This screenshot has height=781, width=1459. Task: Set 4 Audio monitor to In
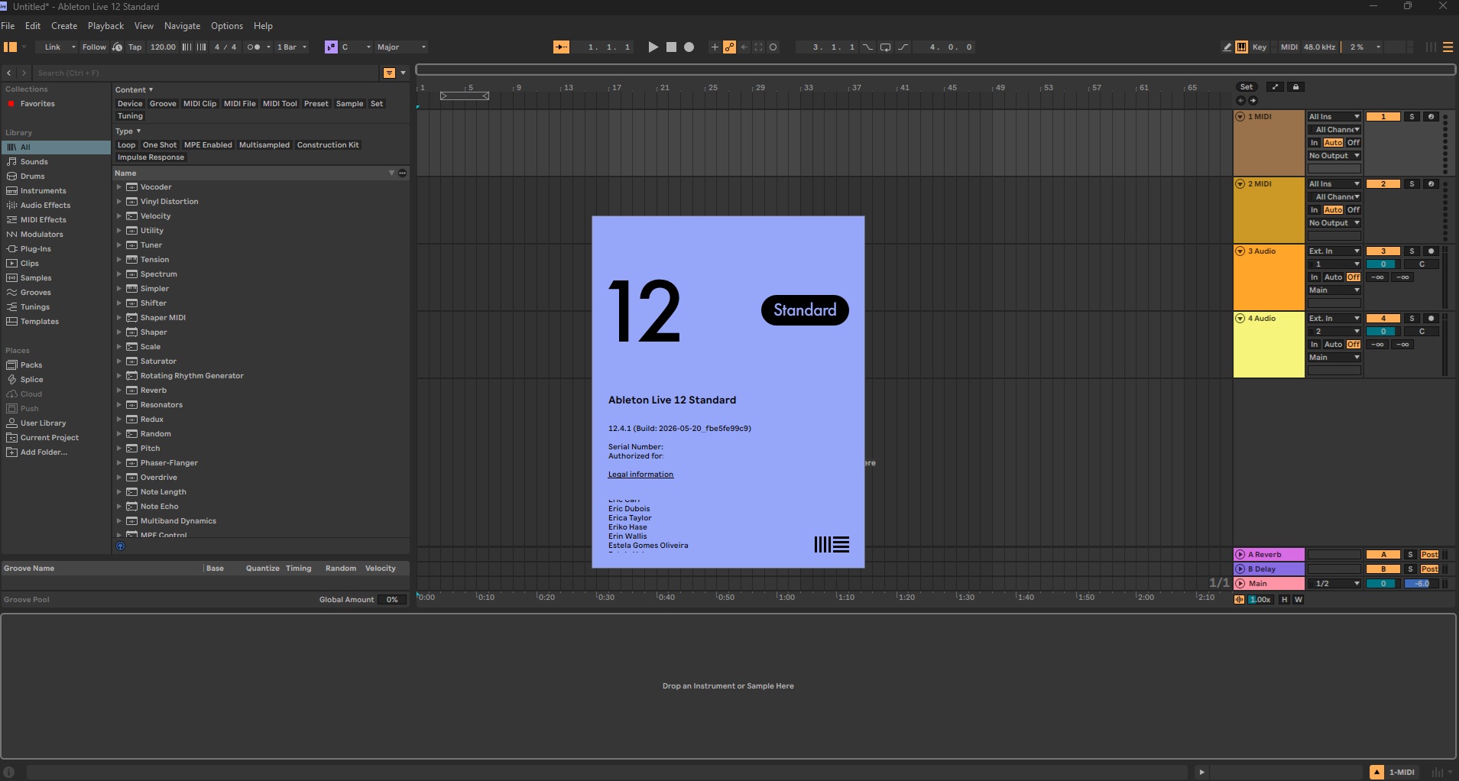(1315, 345)
